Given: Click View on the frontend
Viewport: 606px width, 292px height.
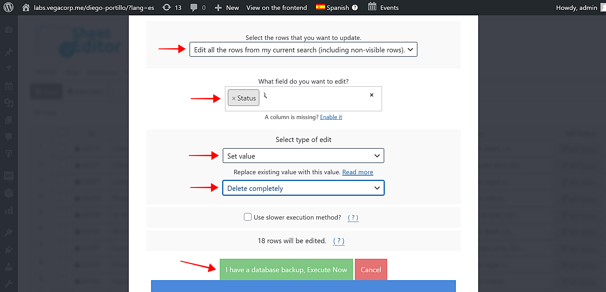Looking at the screenshot, I should click(x=276, y=8).
